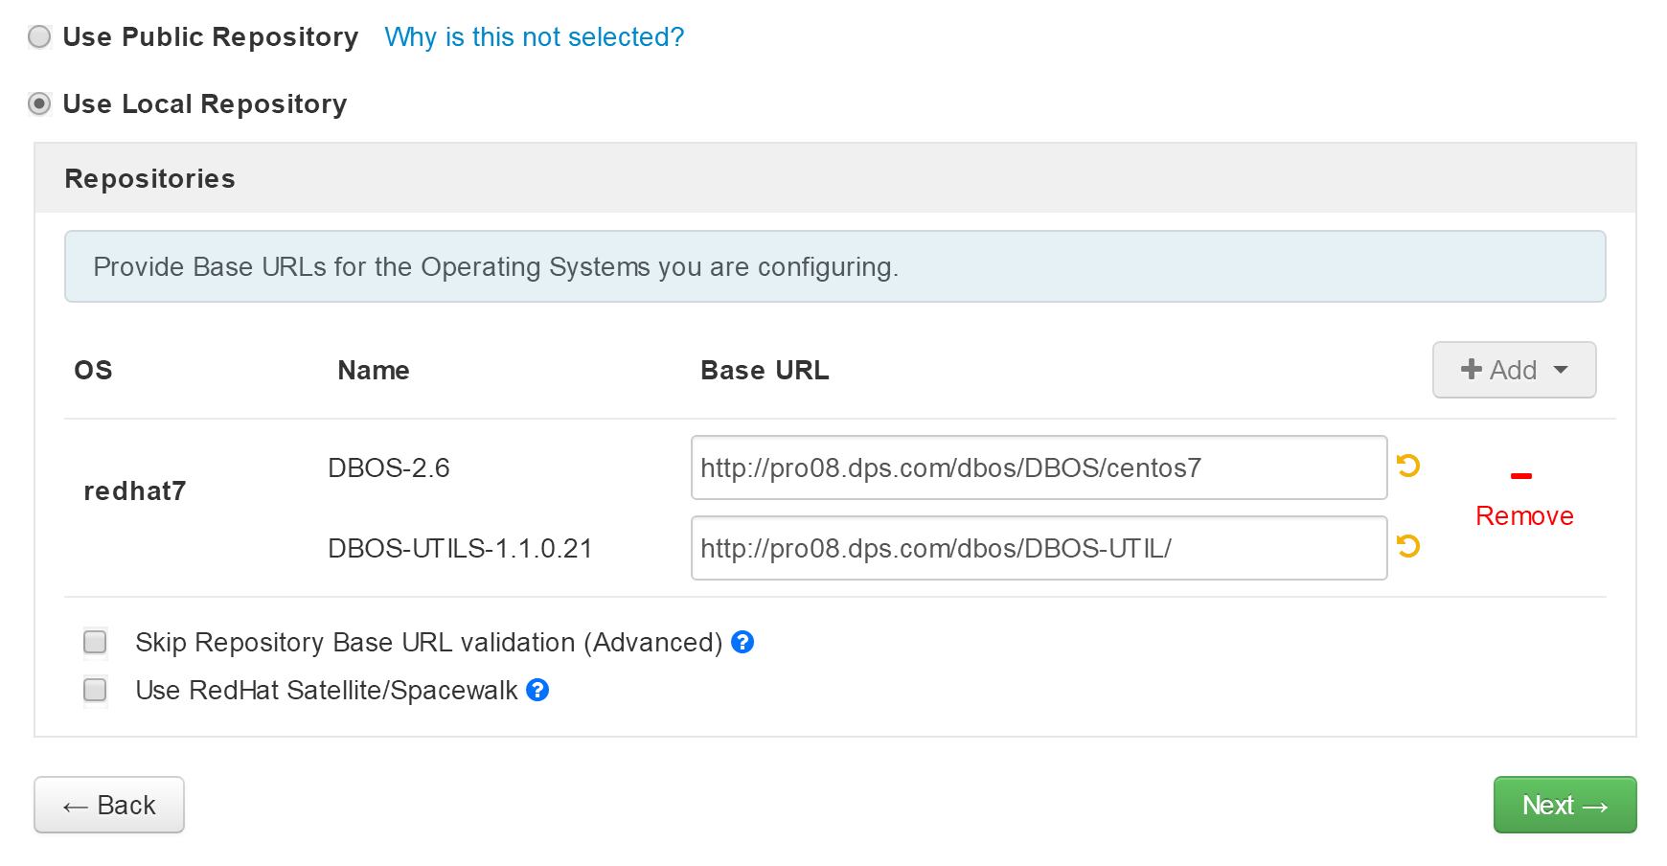This screenshot has width=1667, height=866.
Task: Click the DBOS-2.6 Base URL field
Action: point(1039,467)
